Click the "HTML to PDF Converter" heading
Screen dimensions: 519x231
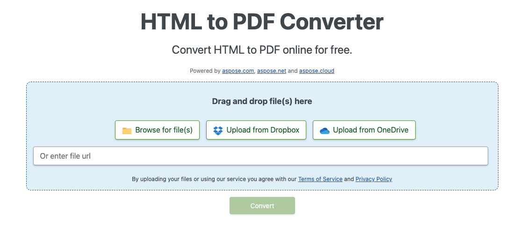pyautogui.click(x=262, y=22)
